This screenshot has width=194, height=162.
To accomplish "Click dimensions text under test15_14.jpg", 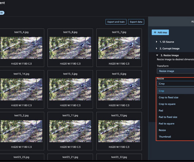I will [x=21, y=106].
